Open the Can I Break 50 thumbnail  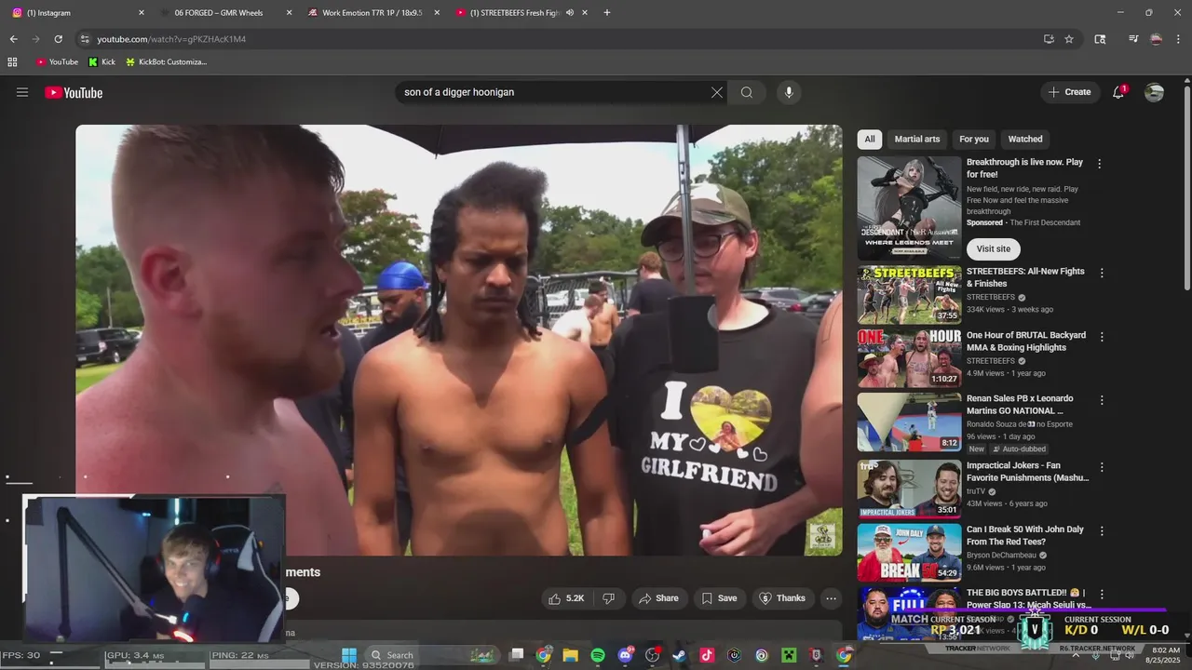909,553
